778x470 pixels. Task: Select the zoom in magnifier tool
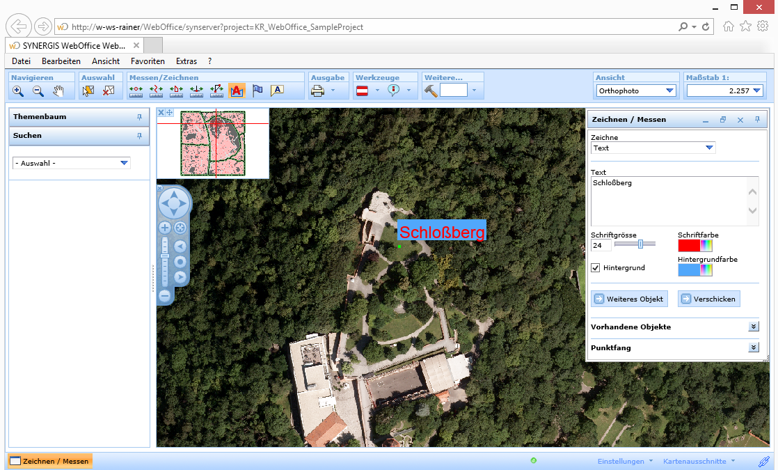(x=18, y=91)
